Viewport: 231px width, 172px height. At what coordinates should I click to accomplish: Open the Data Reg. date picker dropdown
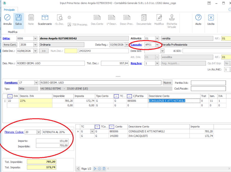tap(127, 45)
